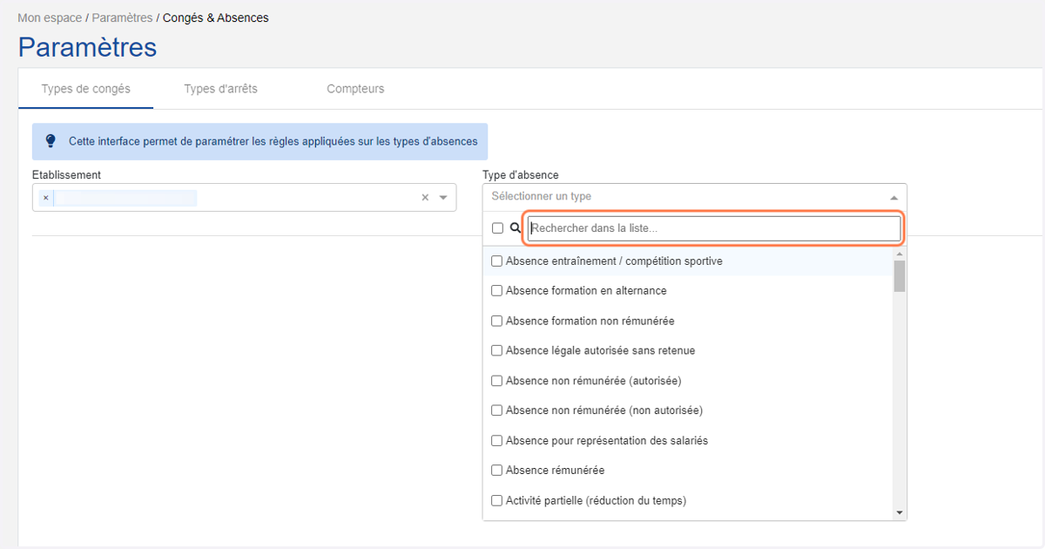Click the list scrollbar thumb

(x=900, y=275)
